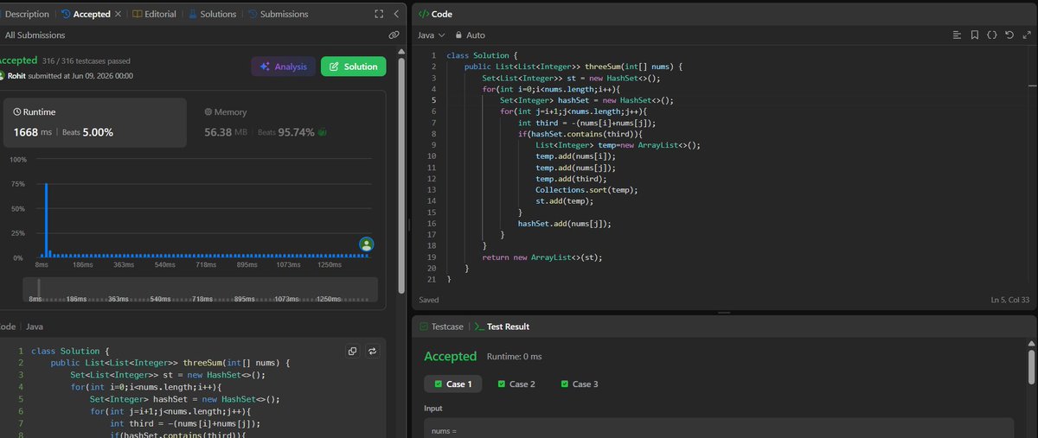Select Case 3 result
The height and width of the screenshot is (438, 1038).
coord(580,384)
